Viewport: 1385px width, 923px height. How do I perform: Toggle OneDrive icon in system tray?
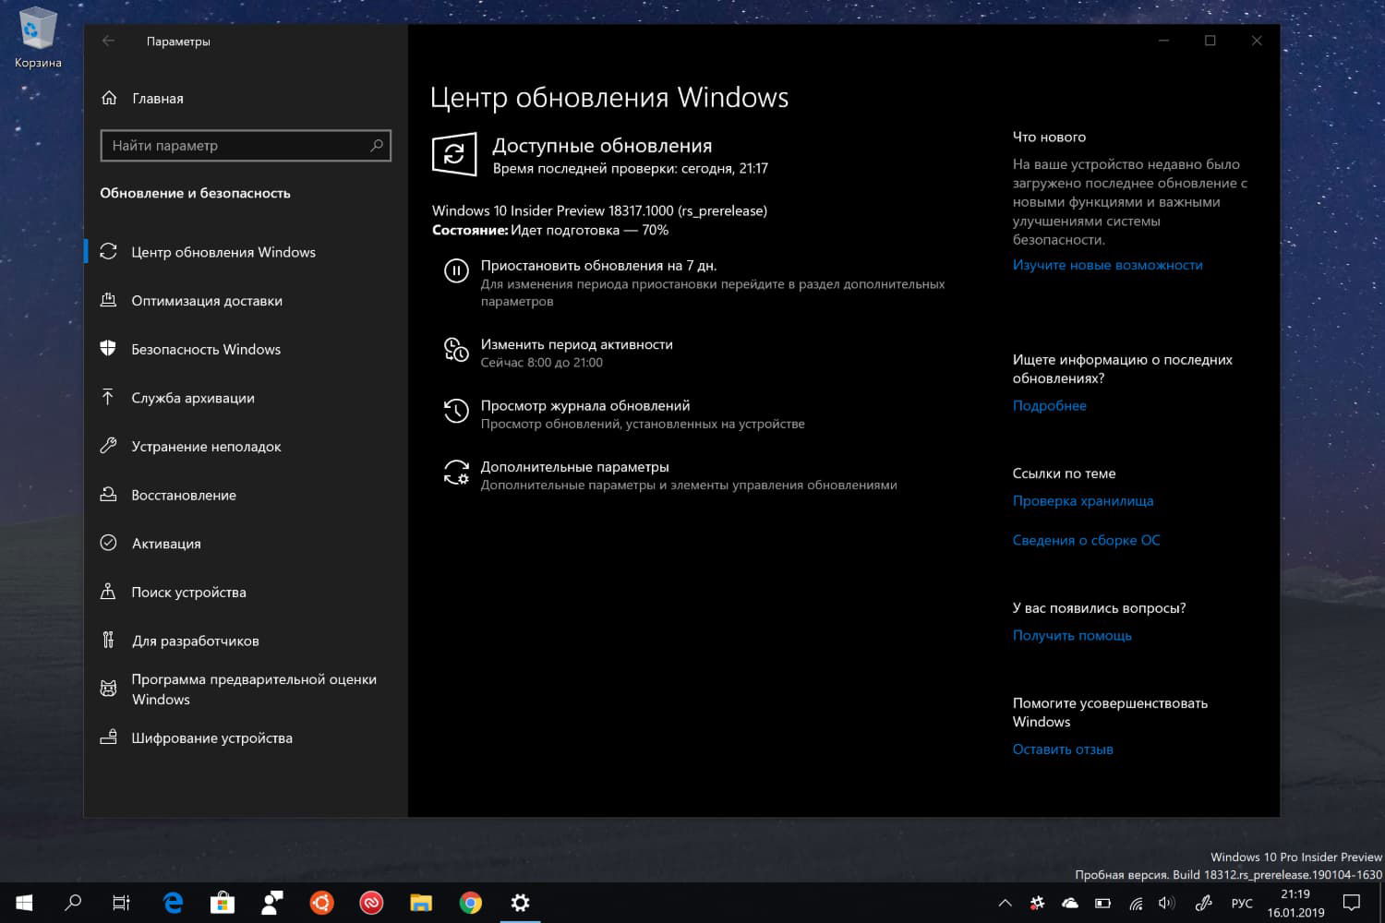click(x=1070, y=902)
